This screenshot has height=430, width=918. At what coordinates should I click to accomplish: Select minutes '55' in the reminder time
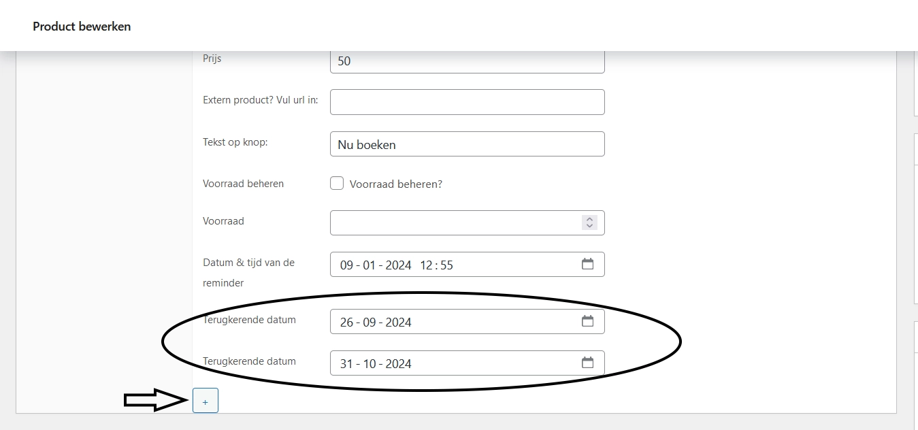click(446, 265)
